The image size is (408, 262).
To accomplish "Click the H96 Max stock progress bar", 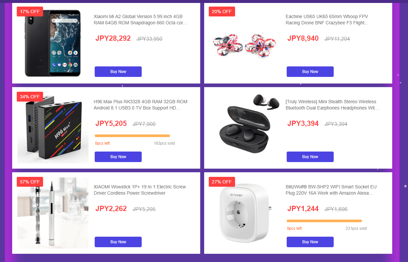I will pos(132,136).
